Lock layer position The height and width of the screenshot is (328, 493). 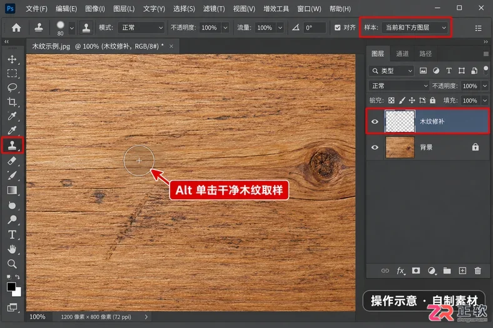click(412, 101)
